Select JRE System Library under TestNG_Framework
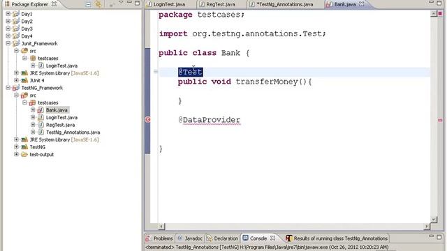Screen dimensions: 447x251 64,139
